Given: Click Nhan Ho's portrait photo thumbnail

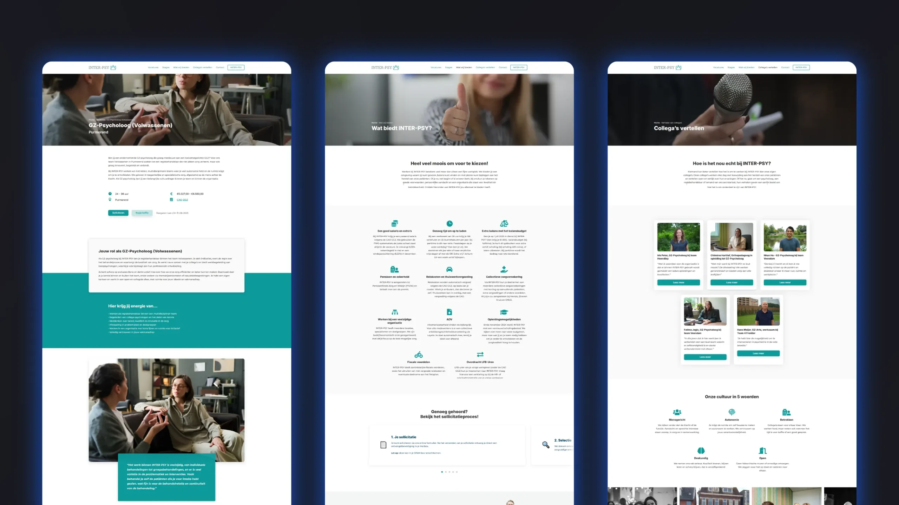Looking at the screenshot, I should (x=785, y=237).
